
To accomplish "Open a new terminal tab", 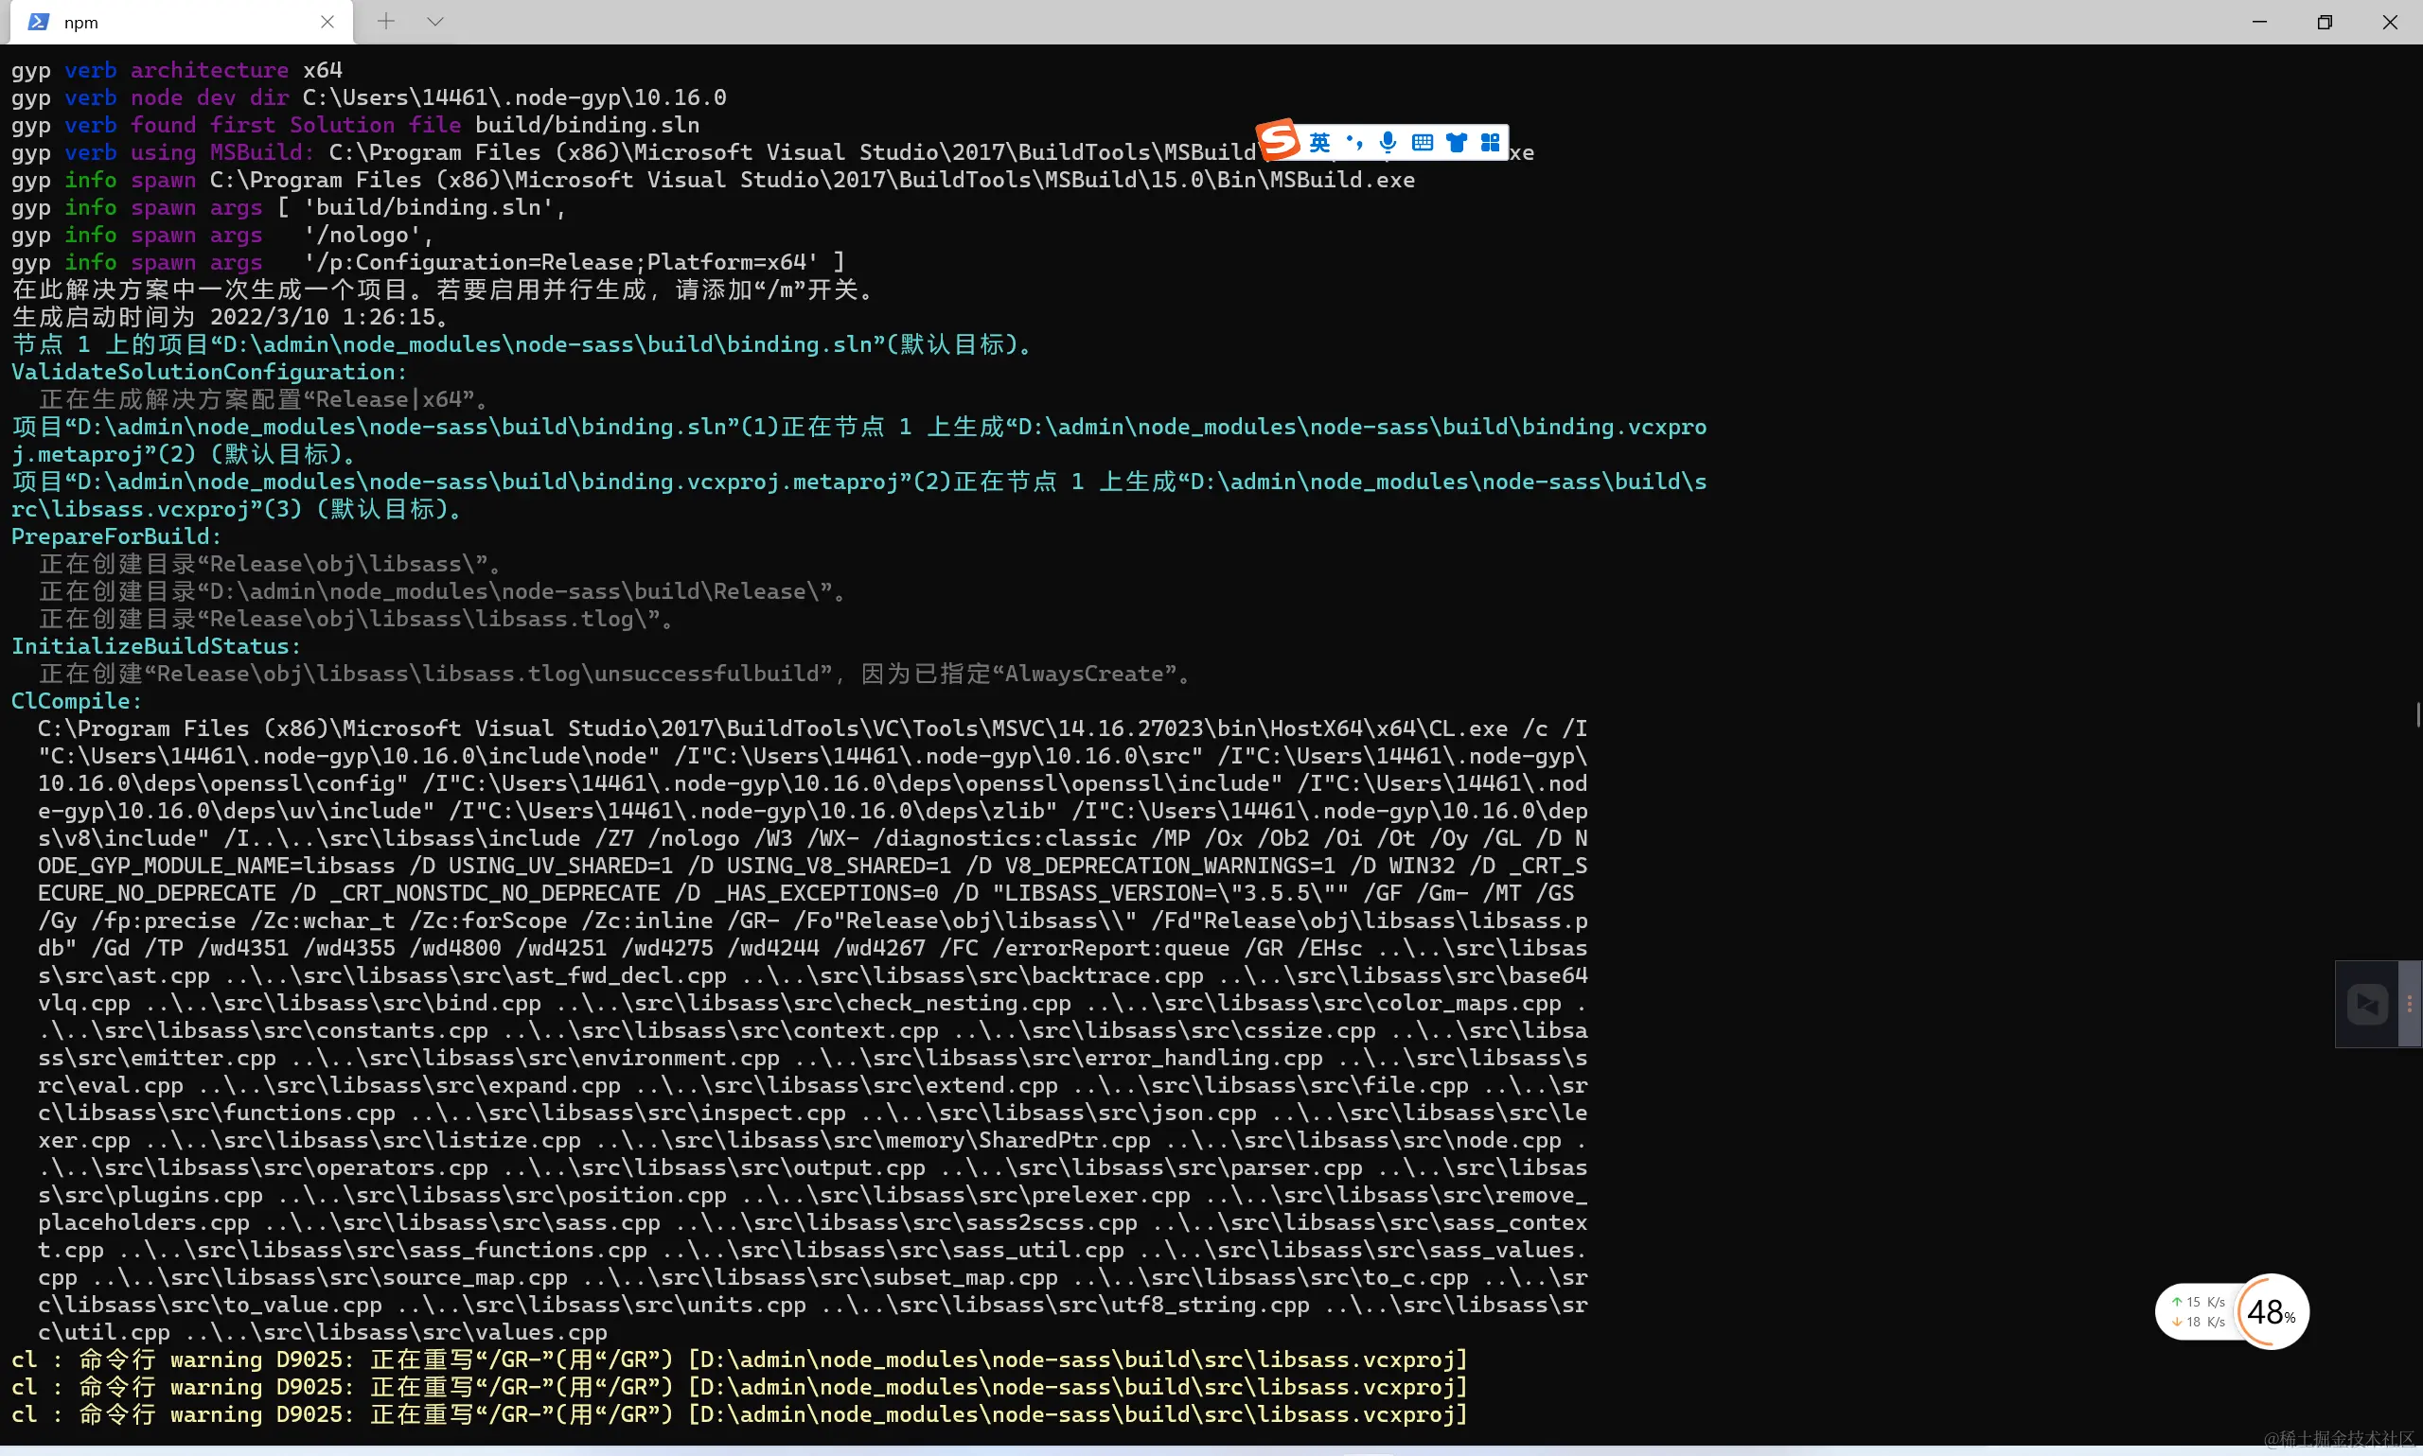I will [x=385, y=22].
